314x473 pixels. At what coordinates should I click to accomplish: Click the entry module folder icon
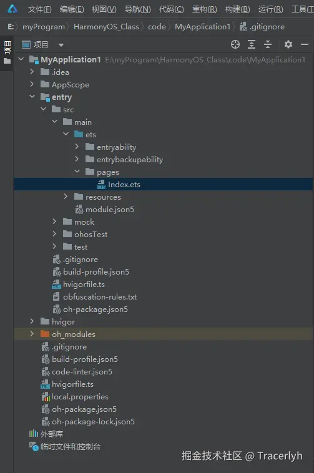pos(45,97)
